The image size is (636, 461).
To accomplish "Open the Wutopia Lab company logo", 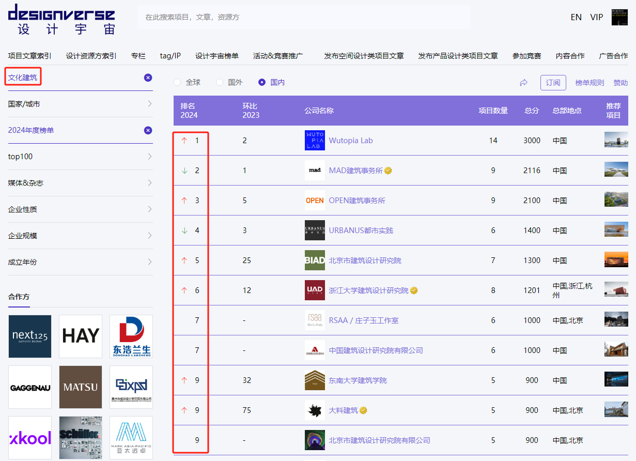I will pos(315,141).
